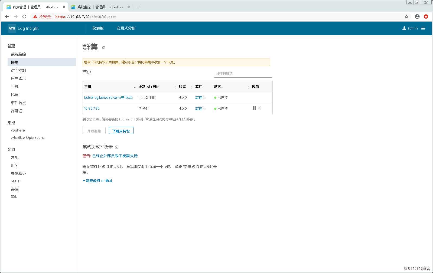Screen dimensions: 433x273
Task: Click the bdlab-log.bdnetlab.com master node link
Action: [108, 97]
